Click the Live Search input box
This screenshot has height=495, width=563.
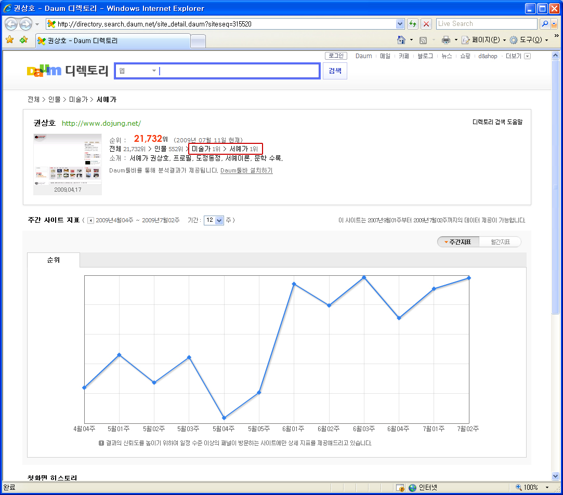pos(487,24)
